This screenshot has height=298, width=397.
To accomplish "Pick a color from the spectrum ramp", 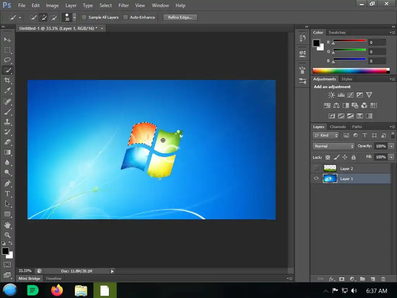I will click(351, 71).
